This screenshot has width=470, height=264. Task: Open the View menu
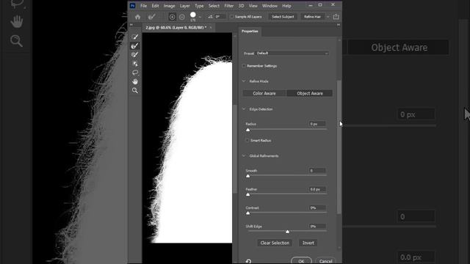click(253, 6)
